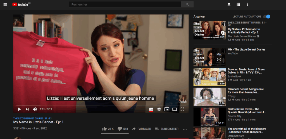Screen dimensions: 286x139
Task: Open title The one with all of the bloopers
Action: click(247, 130)
